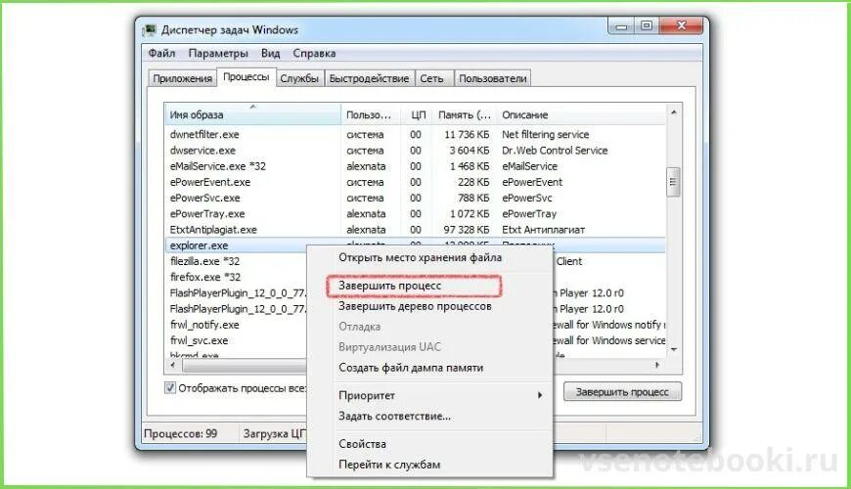Switch to the Приложения tab
The width and height of the screenshot is (851, 489).
(182, 78)
